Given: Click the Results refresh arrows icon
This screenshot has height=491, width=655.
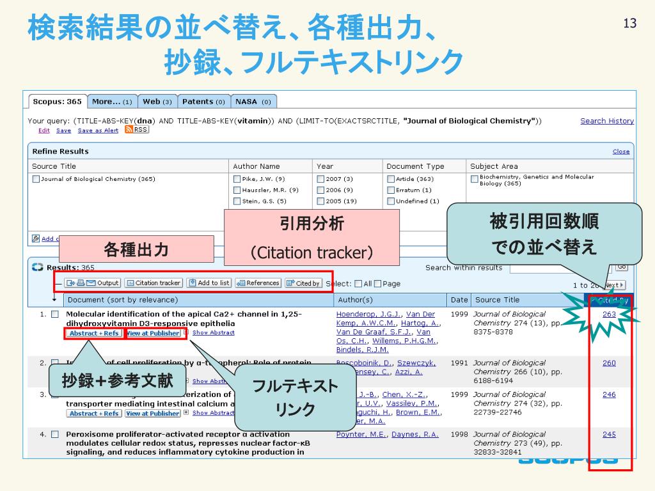Looking at the screenshot, I should tap(38, 267).
